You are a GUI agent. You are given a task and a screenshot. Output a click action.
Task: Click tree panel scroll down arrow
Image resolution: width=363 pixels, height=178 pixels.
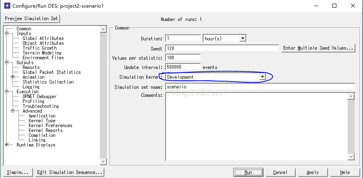103,161
